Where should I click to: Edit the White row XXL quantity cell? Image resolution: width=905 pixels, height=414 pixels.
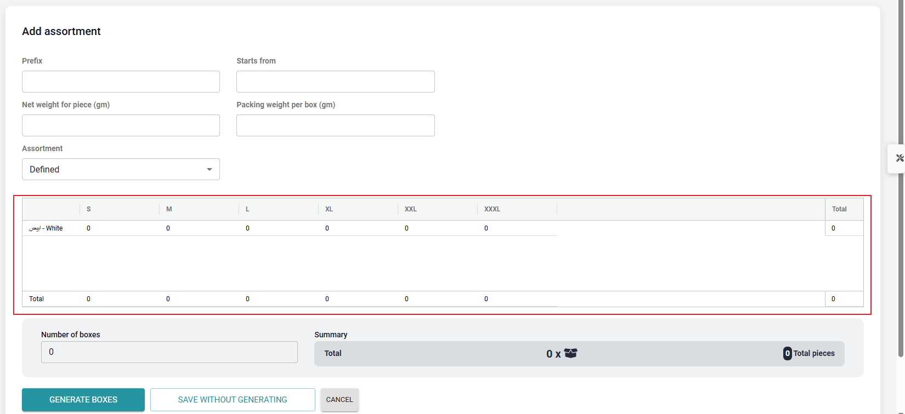[x=438, y=228]
